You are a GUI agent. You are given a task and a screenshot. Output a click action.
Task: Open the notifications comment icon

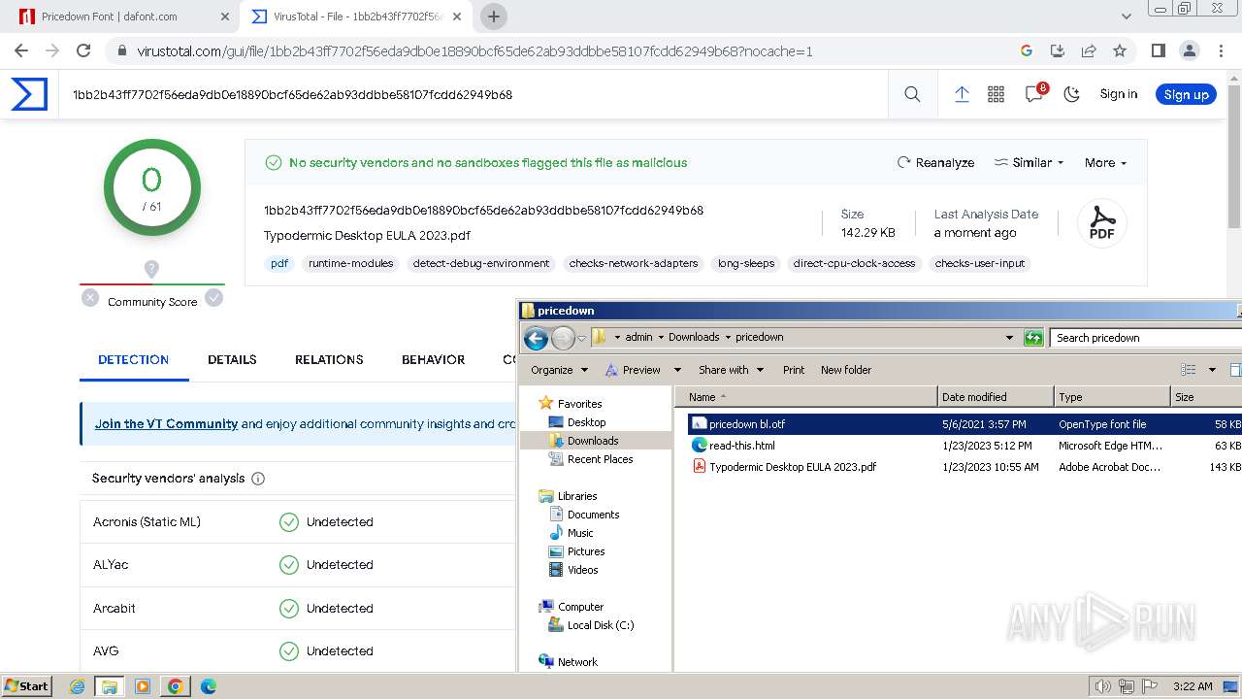[x=1034, y=94]
